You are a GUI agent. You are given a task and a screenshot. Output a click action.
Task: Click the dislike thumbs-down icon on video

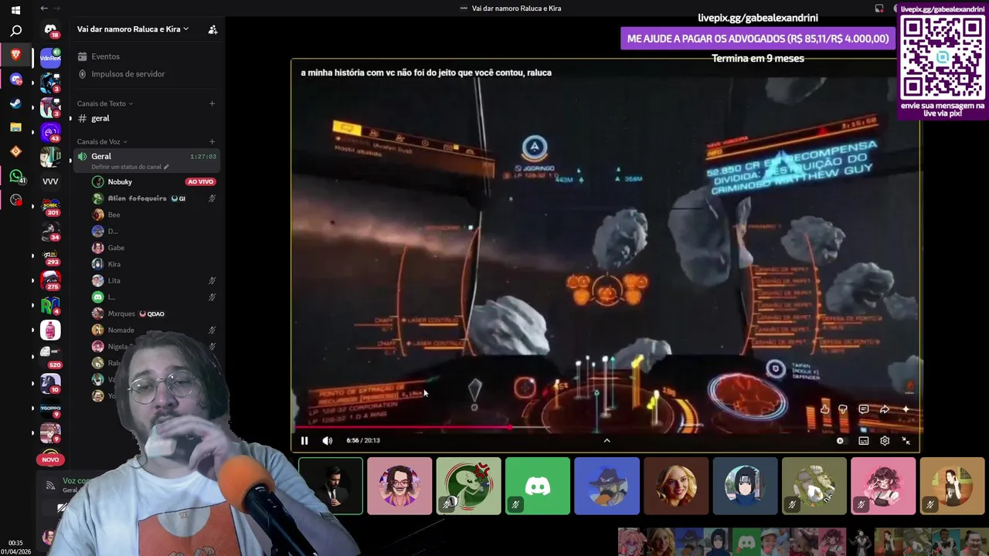[x=843, y=409]
